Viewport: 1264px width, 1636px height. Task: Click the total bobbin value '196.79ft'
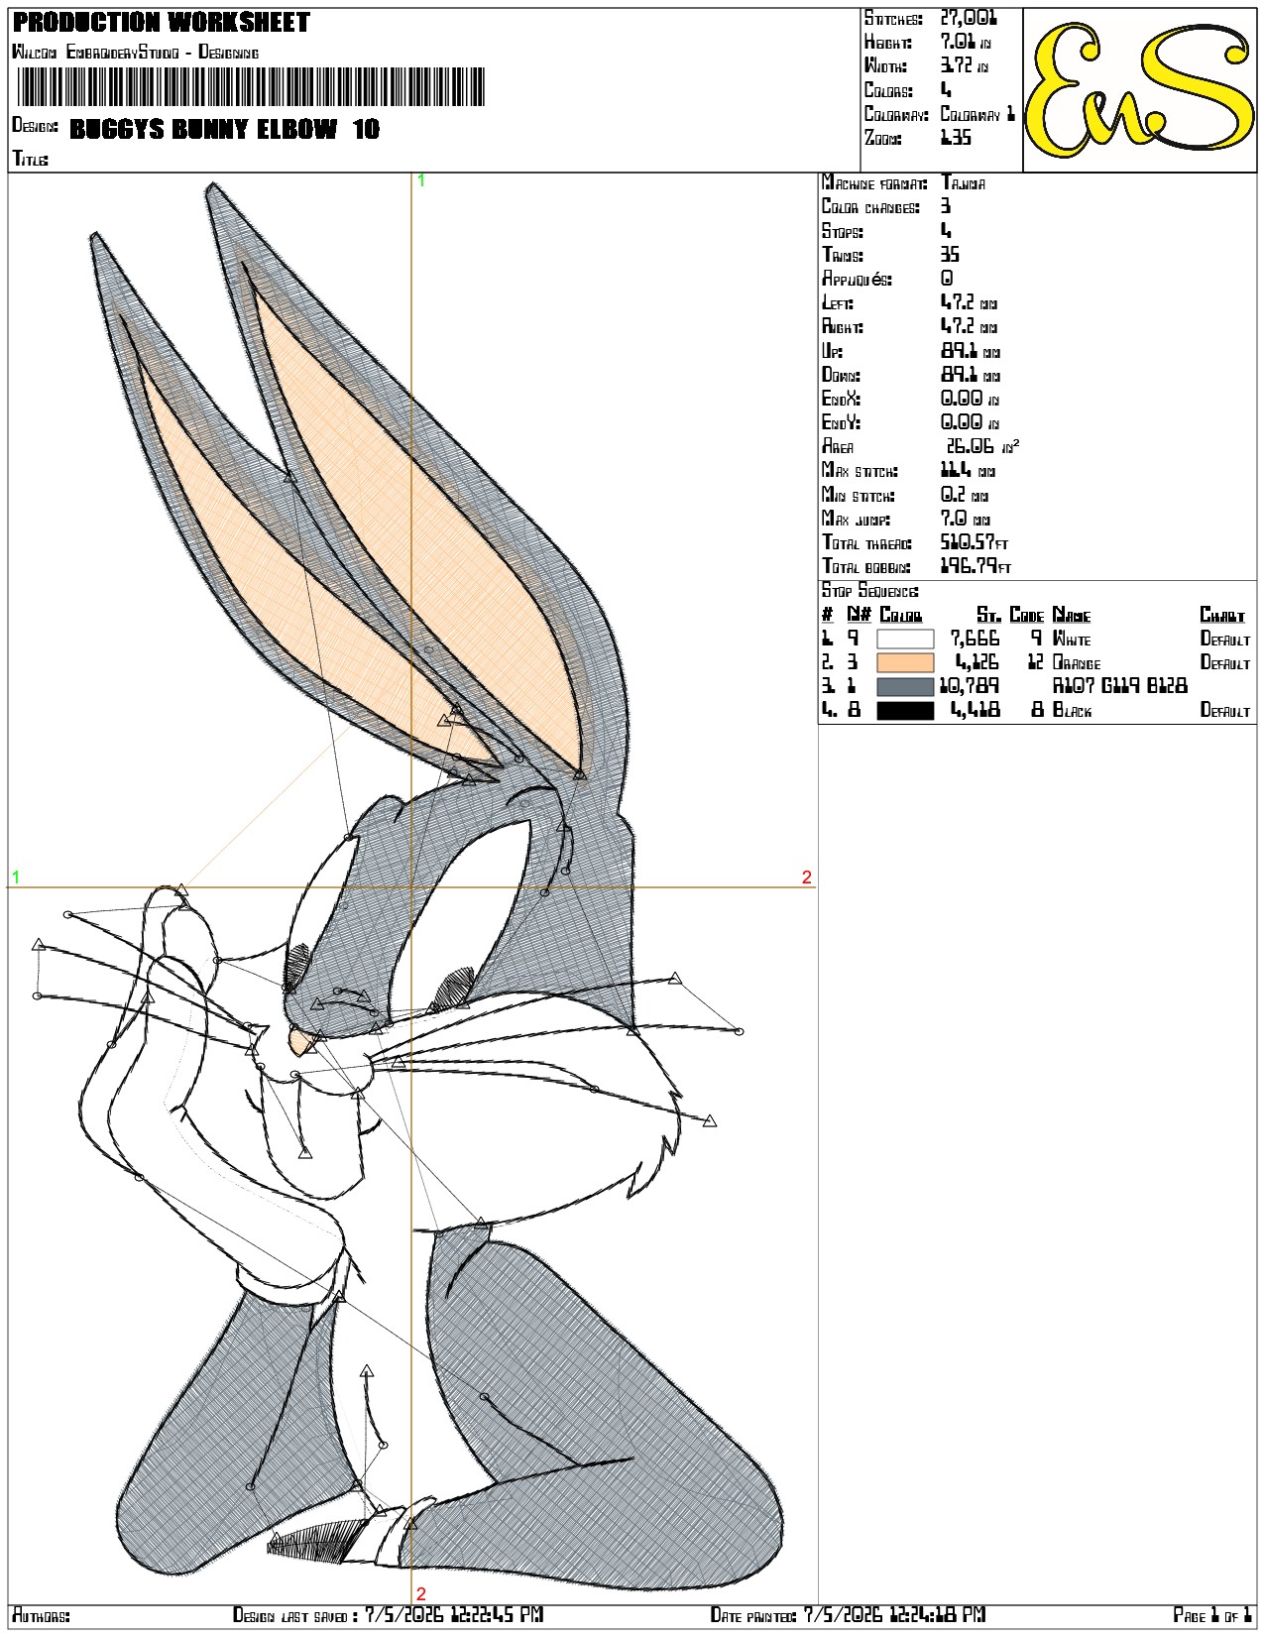(976, 566)
